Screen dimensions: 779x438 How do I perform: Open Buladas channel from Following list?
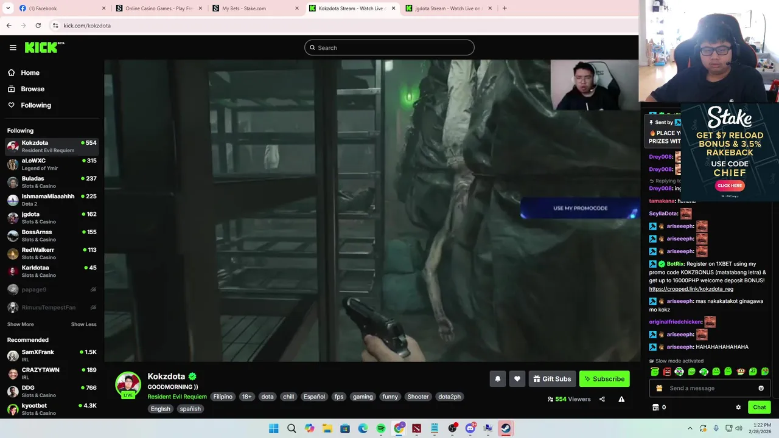pos(52,182)
